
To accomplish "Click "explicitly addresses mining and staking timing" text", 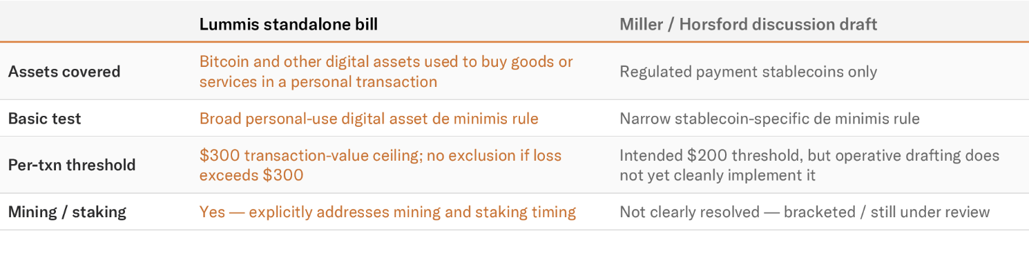I will [412, 212].
